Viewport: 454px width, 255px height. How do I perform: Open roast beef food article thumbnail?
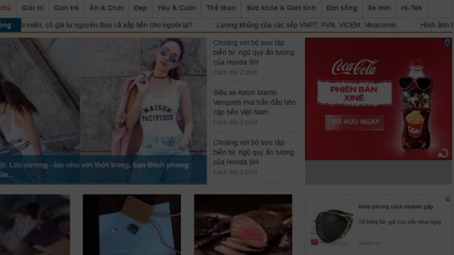(243, 225)
